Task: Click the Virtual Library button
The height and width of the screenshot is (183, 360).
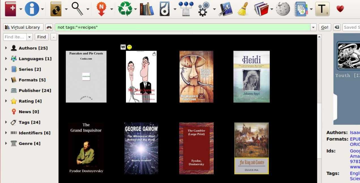Action: 23,27
